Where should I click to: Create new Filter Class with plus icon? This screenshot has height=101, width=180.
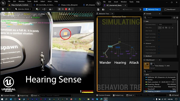[169, 28]
